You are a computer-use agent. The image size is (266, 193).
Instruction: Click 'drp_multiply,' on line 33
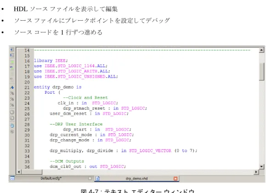pos(67,151)
